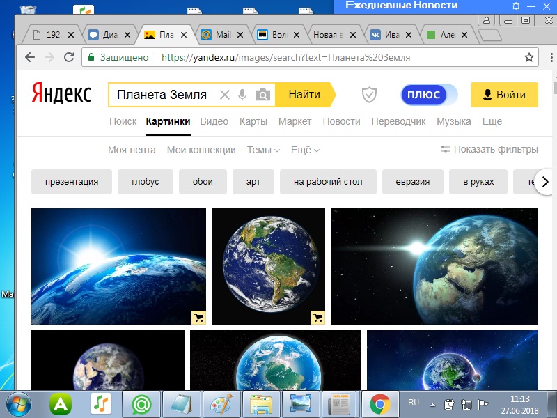Bookmark this page with the star icon
The width and height of the screenshot is (557, 418).
tap(529, 57)
